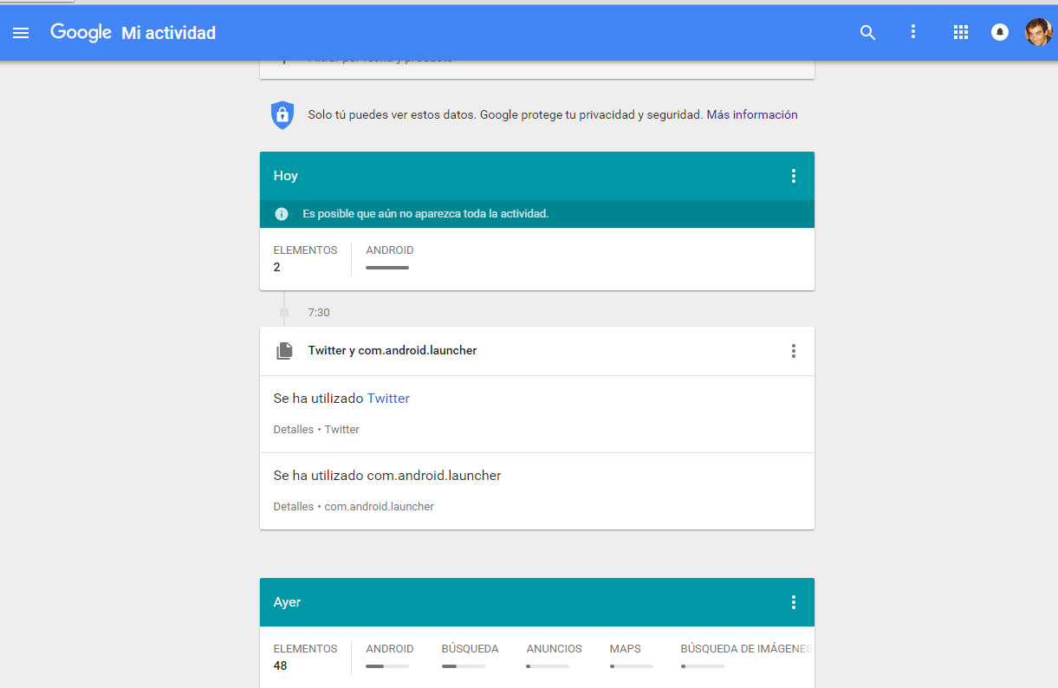Open the Ayer card options menu
The height and width of the screenshot is (688, 1058).
tap(793, 602)
